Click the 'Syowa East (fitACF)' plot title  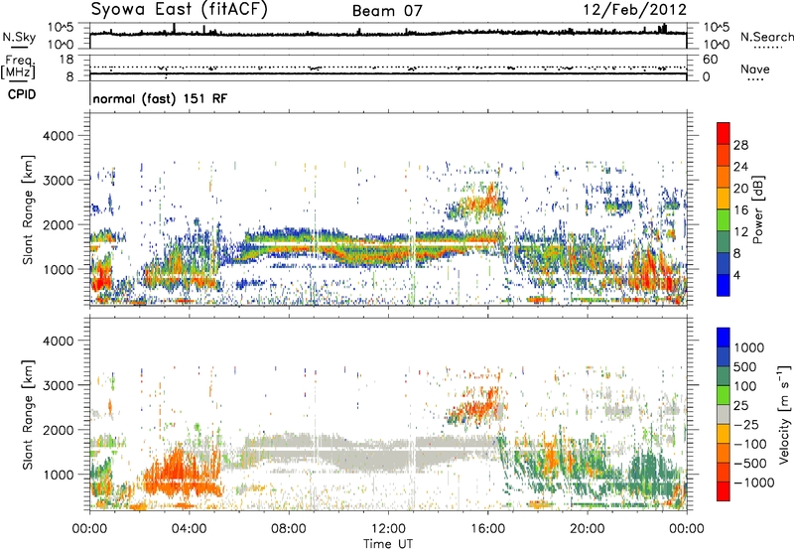point(179,9)
